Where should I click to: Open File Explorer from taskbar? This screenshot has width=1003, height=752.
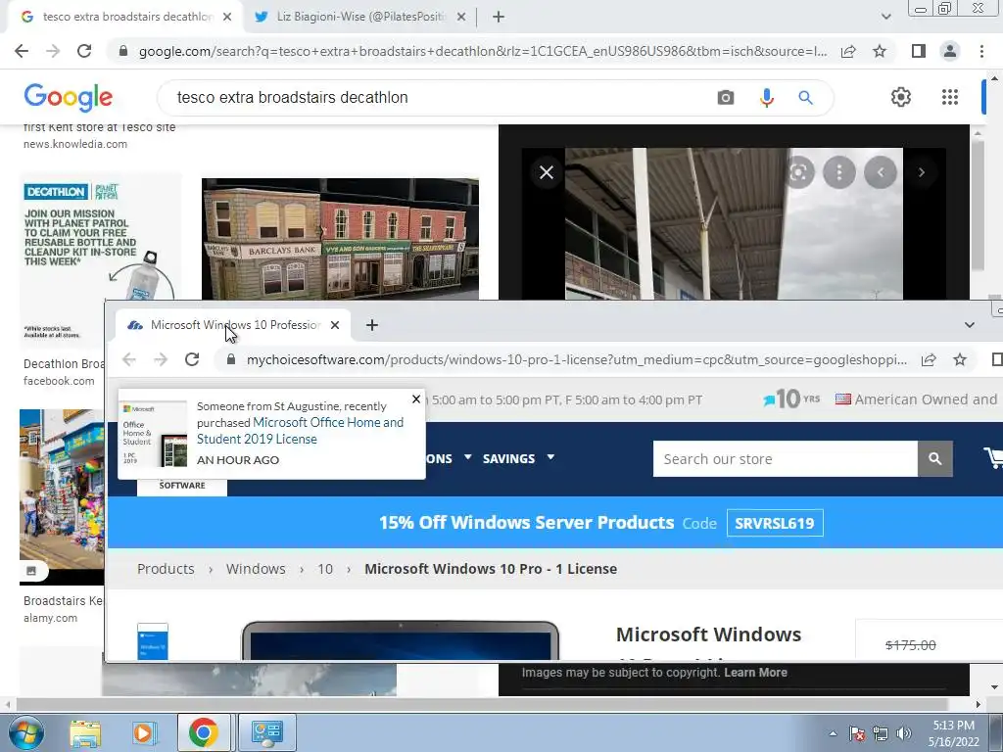(85, 732)
